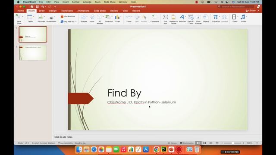Screen dimensions: 276x155
Task: Switch to the Home ribbon tab
Action: click(21, 11)
